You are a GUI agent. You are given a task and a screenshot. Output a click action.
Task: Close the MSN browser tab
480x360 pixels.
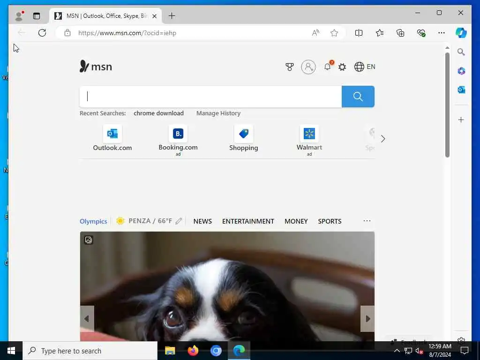(x=155, y=16)
